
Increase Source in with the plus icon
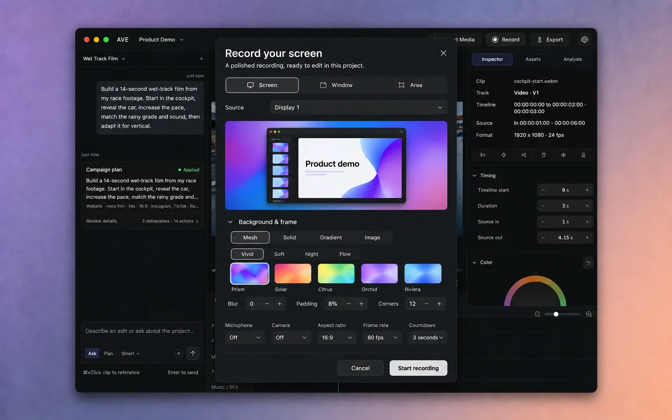click(587, 222)
